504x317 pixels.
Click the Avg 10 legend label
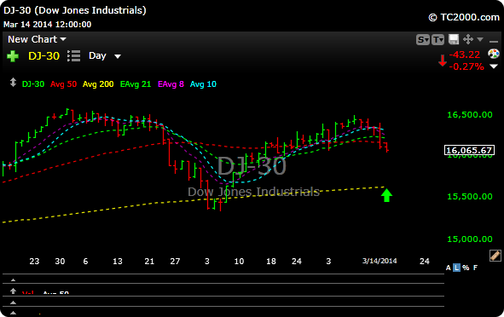(203, 84)
